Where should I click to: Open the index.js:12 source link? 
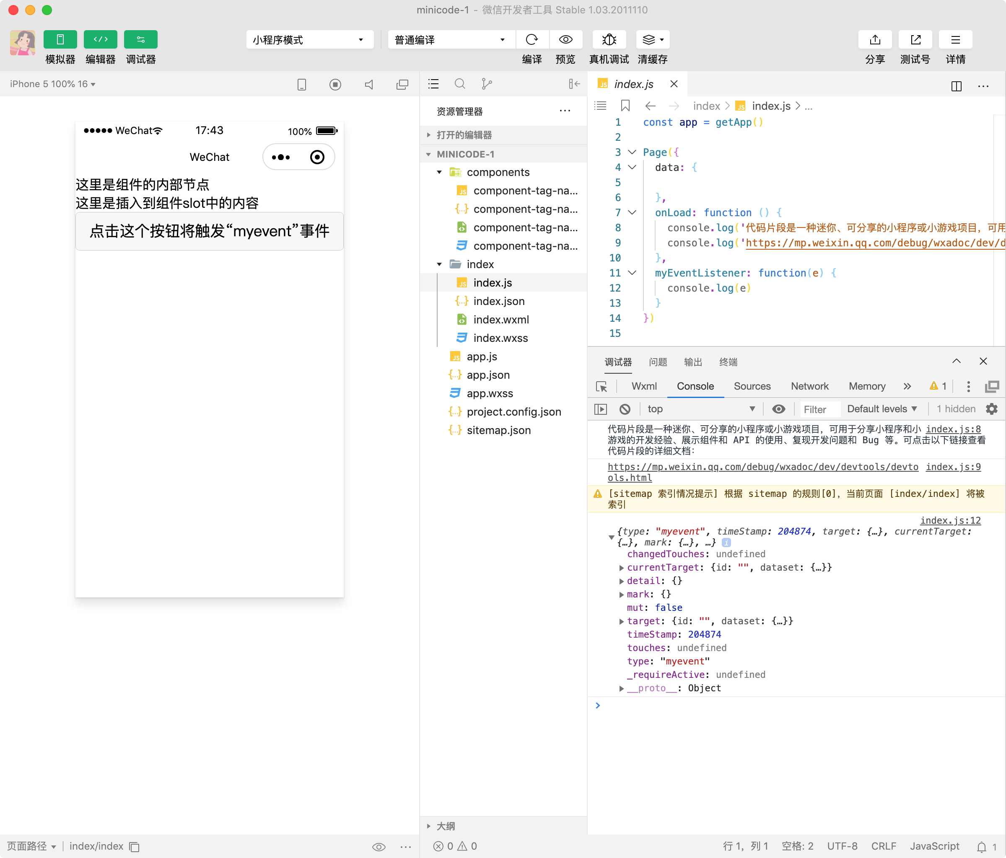950,520
